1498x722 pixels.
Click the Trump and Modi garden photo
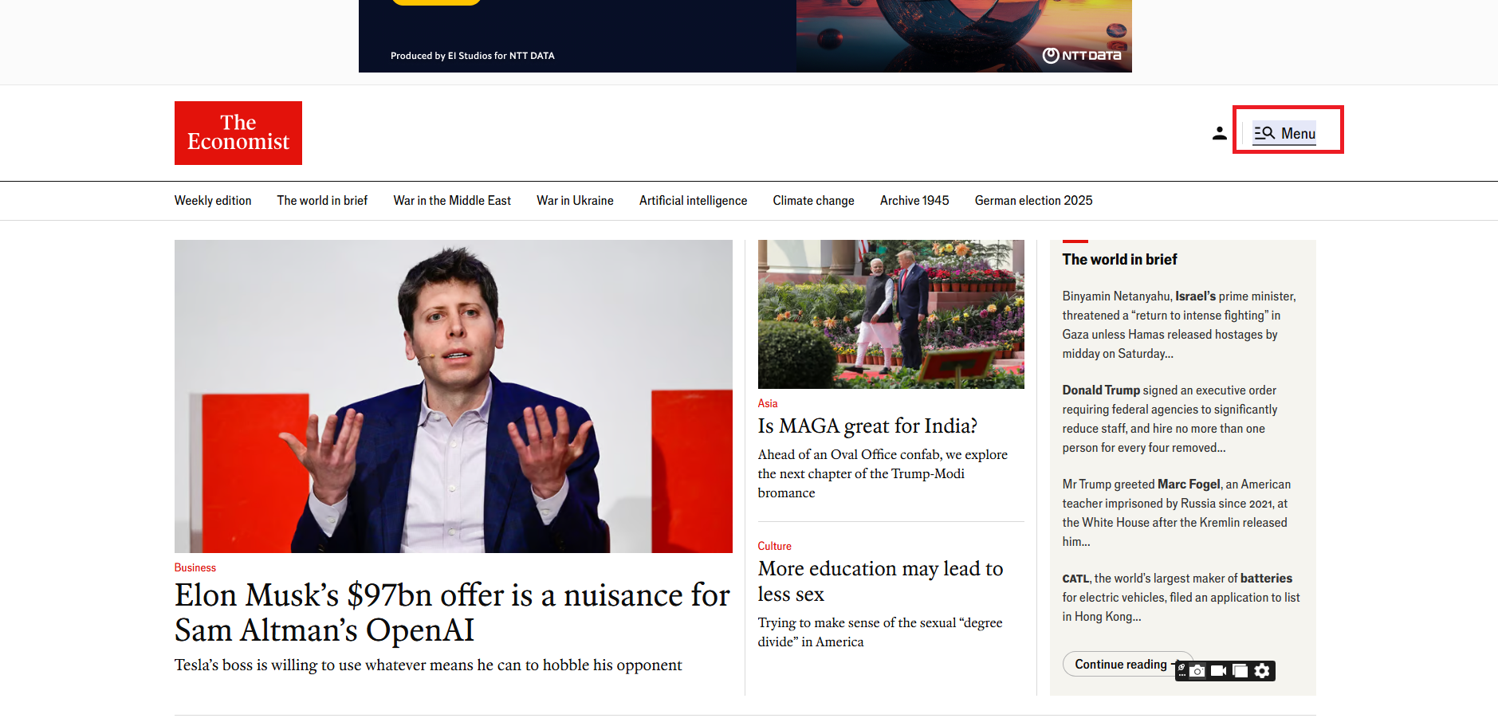[x=891, y=314]
